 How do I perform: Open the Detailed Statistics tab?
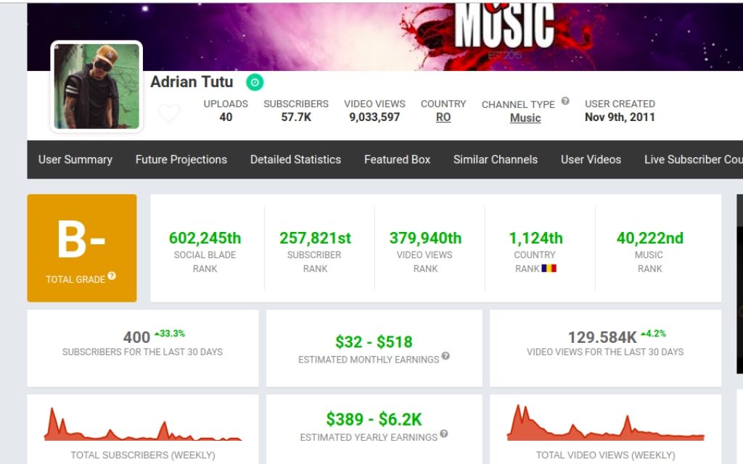(295, 159)
